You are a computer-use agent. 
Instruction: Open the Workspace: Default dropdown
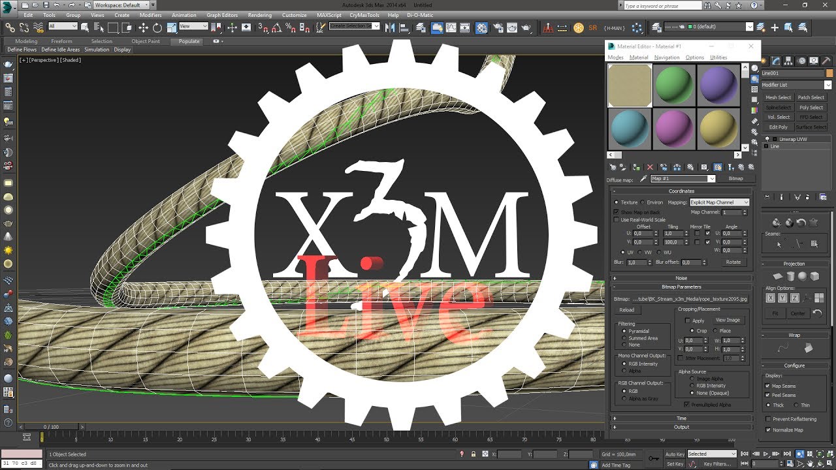121,5
